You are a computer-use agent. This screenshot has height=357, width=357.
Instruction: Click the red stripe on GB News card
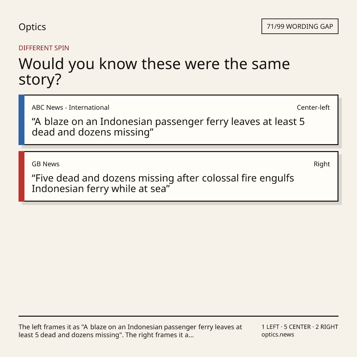tap(21, 176)
